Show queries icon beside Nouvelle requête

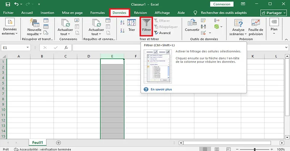(46, 21)
